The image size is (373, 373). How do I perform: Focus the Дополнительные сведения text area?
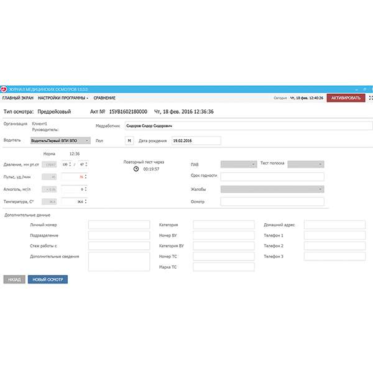pos(119,261)
